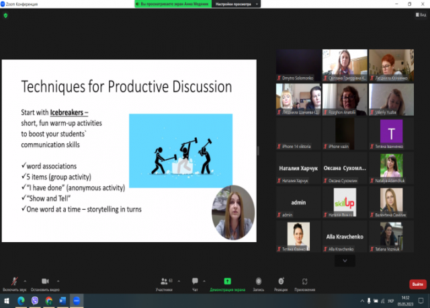Click the presenter's circular webcam thumbnail

tap(233, 213)
